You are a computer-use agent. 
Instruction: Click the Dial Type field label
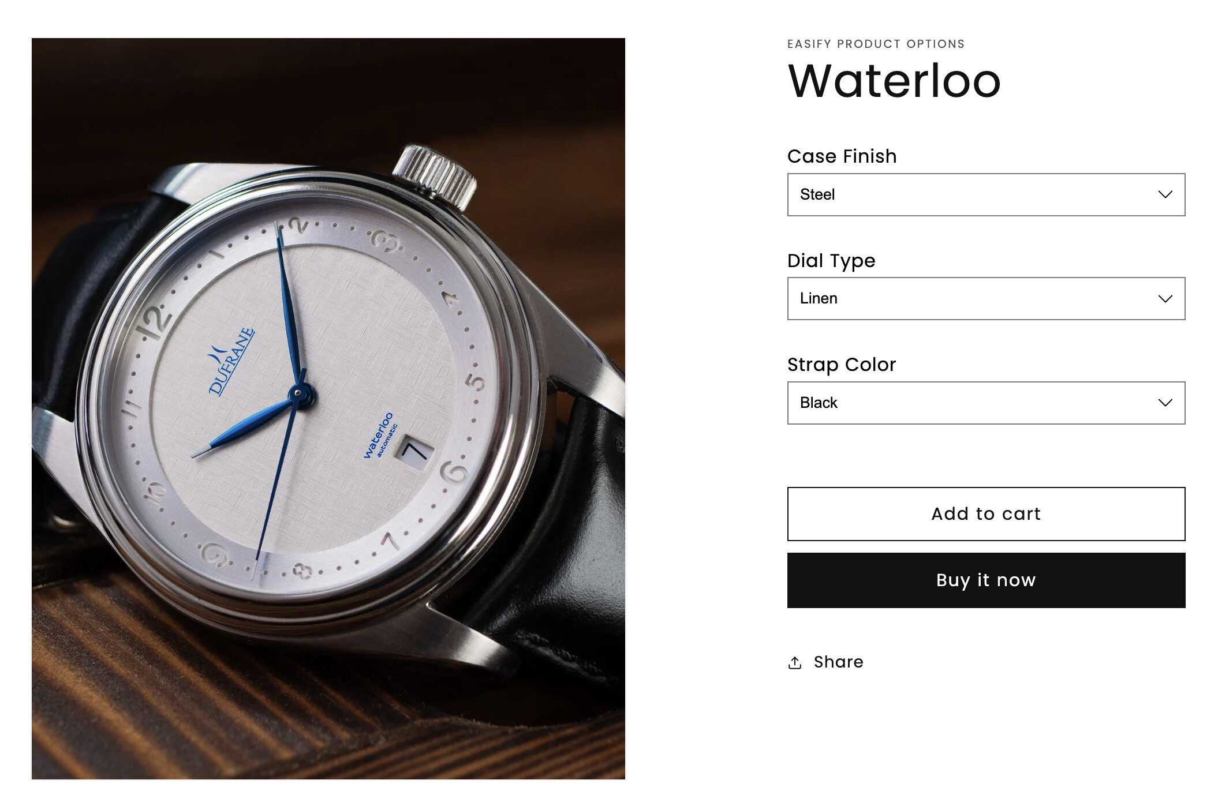pyautogui.click(x=831, y=261)
